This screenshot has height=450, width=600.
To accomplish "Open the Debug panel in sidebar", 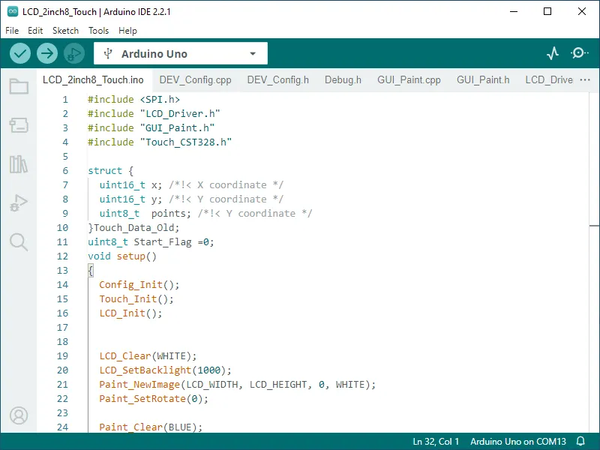I will [19, 202].
